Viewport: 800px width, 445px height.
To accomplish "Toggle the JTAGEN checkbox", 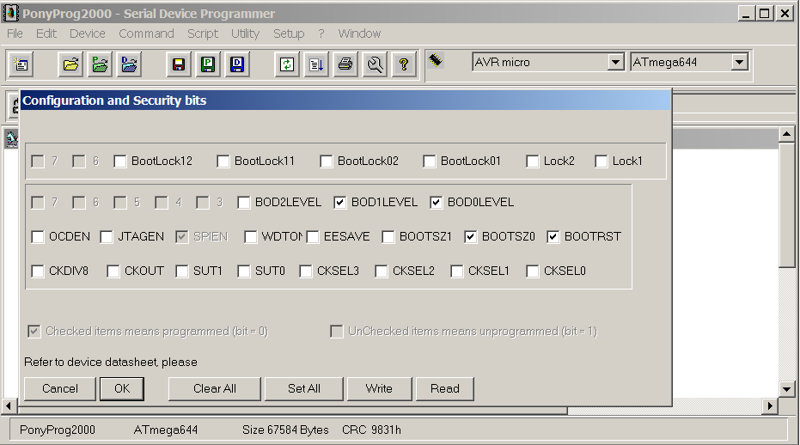I will pyautogui.click(x=107, y=237).
